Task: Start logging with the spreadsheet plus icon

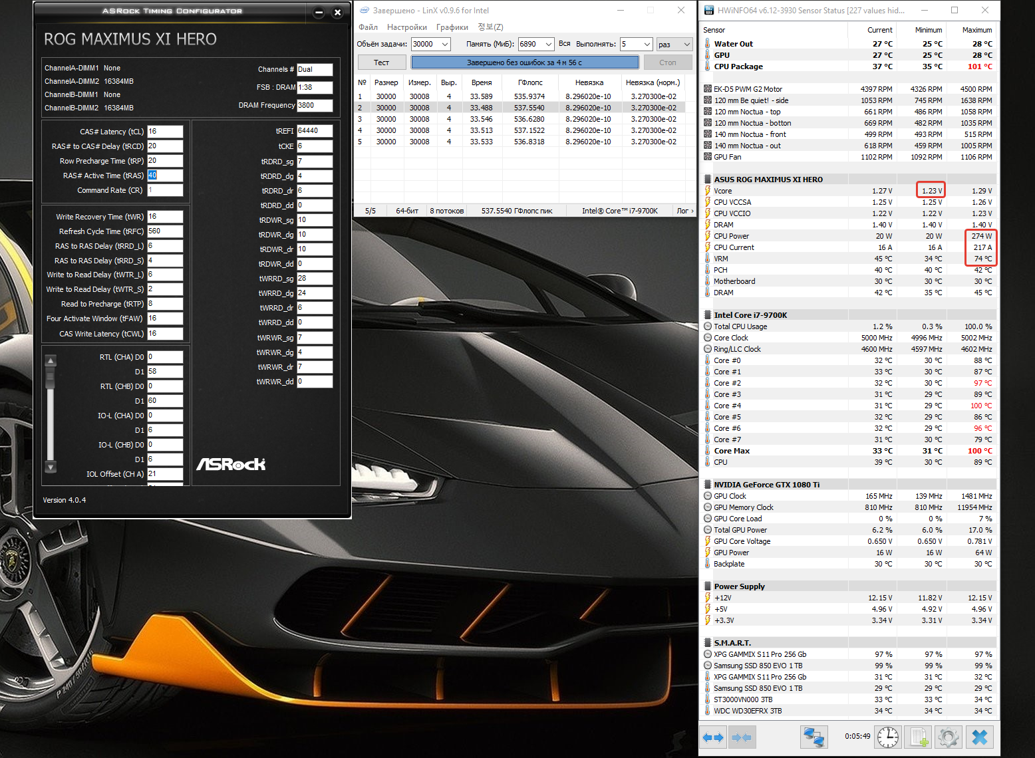Action: tap(919, 737)
